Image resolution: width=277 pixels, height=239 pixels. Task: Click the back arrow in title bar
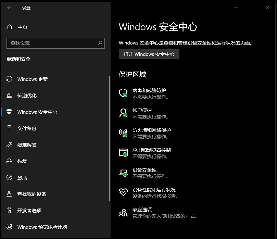point(9,8)
